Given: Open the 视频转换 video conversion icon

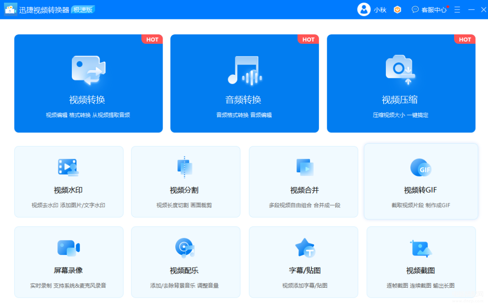Looking at the screenshot, I should pyautogui.click(x=89, y=71).
